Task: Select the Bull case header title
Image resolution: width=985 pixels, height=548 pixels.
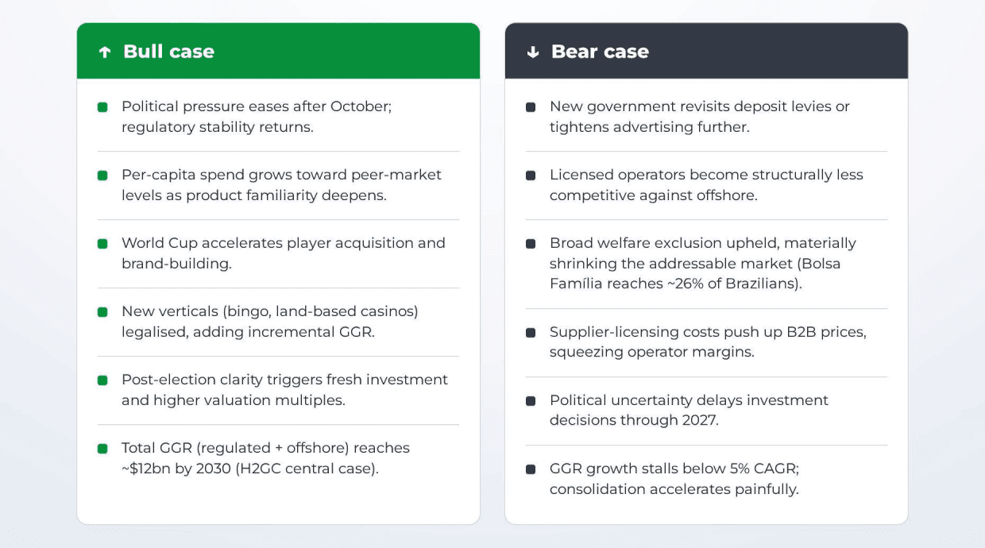Action: pyautogui.click(x=168, y=52)
